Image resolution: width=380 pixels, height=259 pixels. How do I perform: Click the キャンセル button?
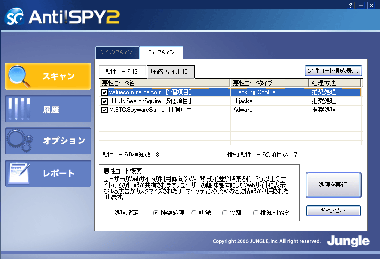pyautogui.click(x=333, y=210)
